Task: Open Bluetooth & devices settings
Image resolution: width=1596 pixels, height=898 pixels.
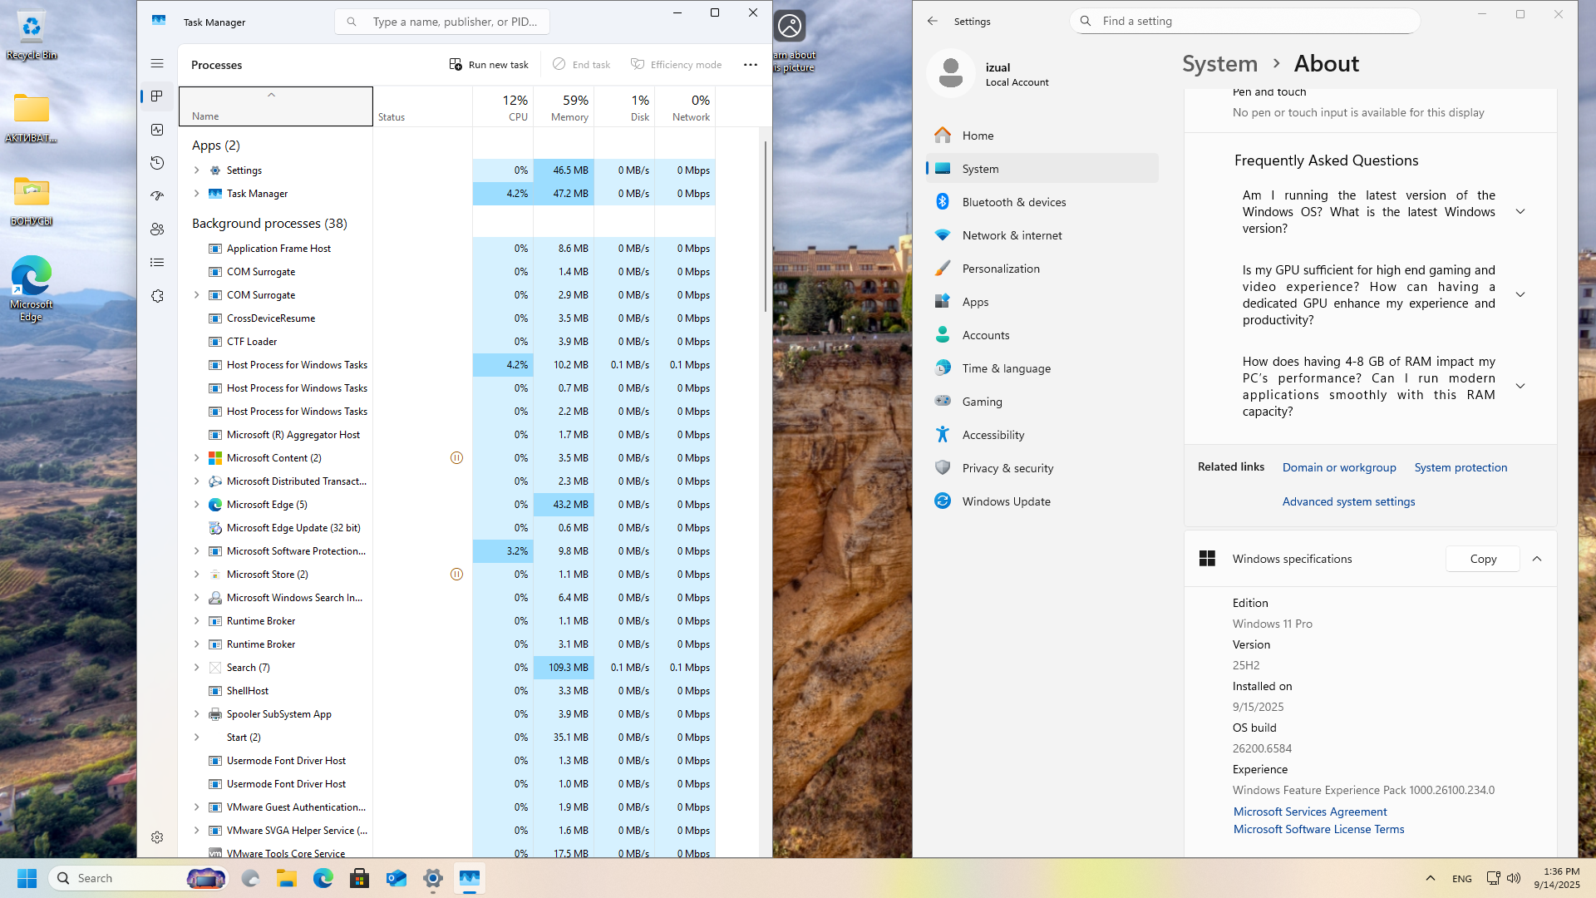Action: (1042, 202)
